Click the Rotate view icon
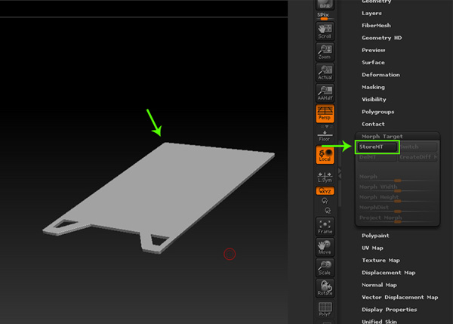Image resolution: width=453 pixels, height=324 pixels. point(325,288)
